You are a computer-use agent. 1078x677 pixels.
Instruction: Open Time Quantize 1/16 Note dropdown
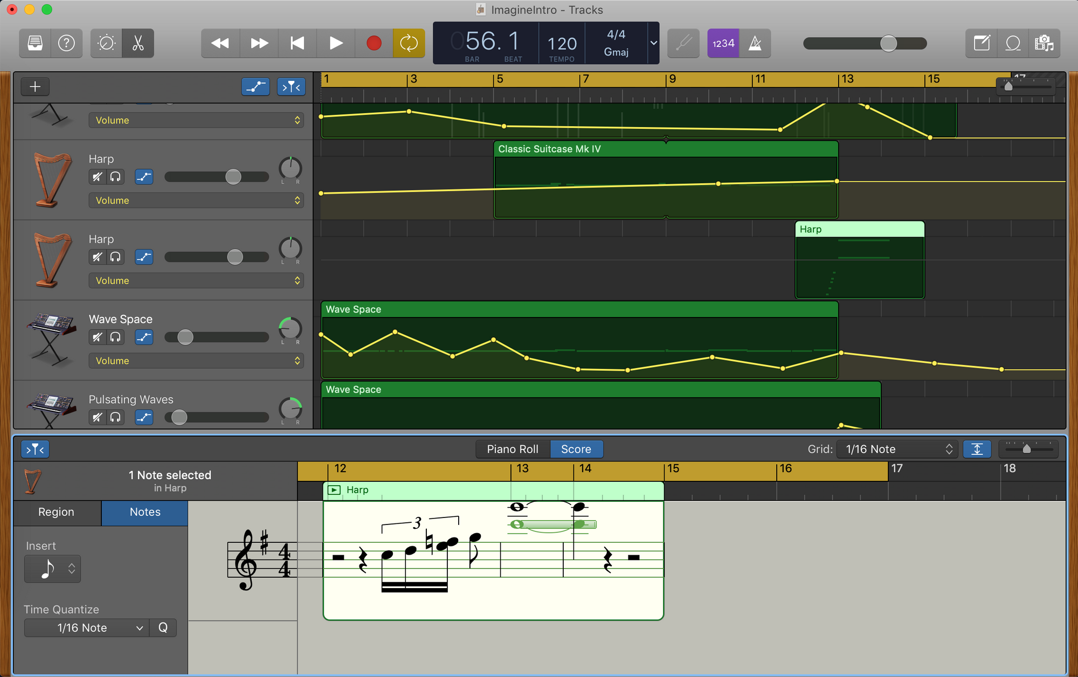pyautogui.click(x=86, y=628)
